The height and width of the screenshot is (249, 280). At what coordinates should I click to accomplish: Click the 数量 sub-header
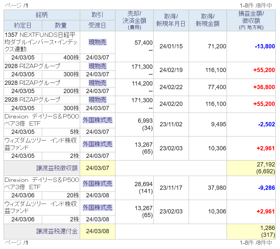[61, 26]
